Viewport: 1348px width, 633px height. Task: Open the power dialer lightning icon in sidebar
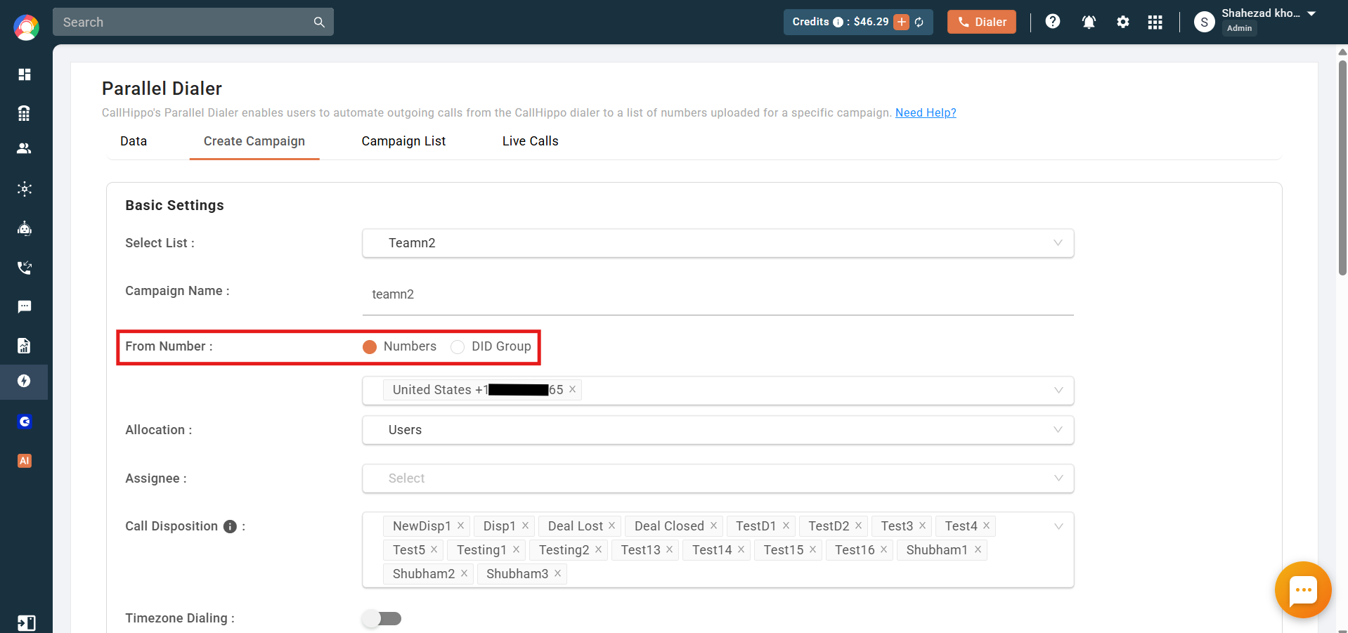(x=25, y=381)
